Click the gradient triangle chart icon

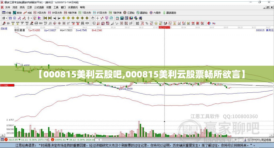pos(40,18)
